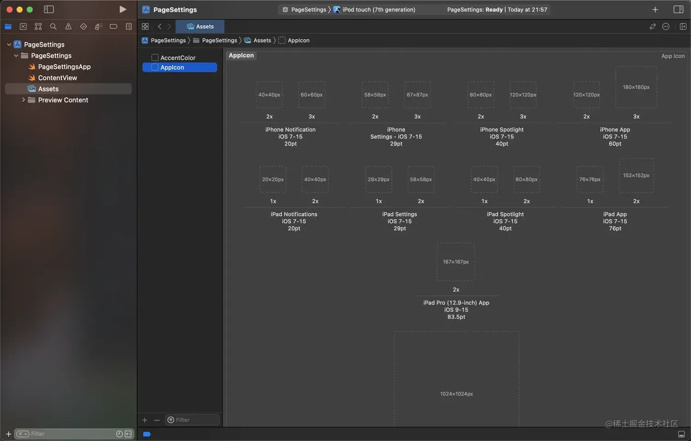Viewport: 691px width, 441px height.
Task: Select PageSettingsApp file
Action: [x=64, y=67]
